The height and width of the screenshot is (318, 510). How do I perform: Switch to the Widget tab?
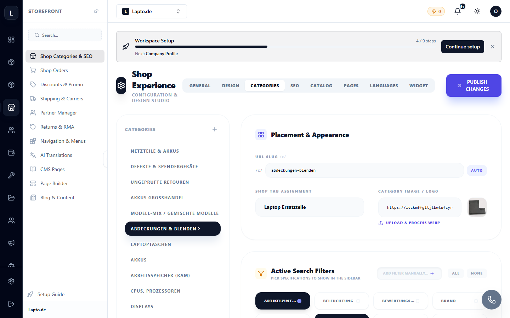tap(419, 86)
